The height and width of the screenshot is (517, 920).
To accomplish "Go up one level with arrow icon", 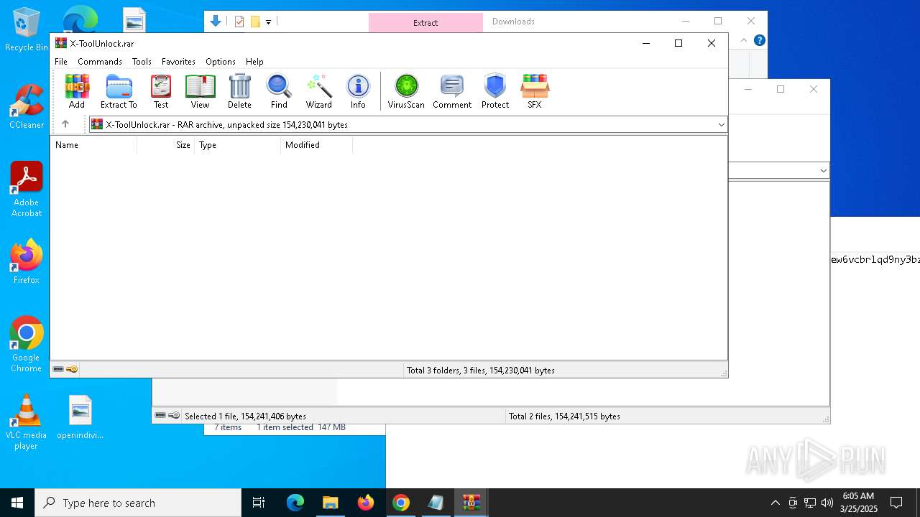I will (x=65, y=124).
